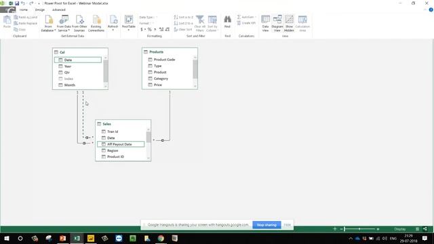This screenshot has height=244, width=434.
Task: Switch to Diagram View
Action: point(277,24)
